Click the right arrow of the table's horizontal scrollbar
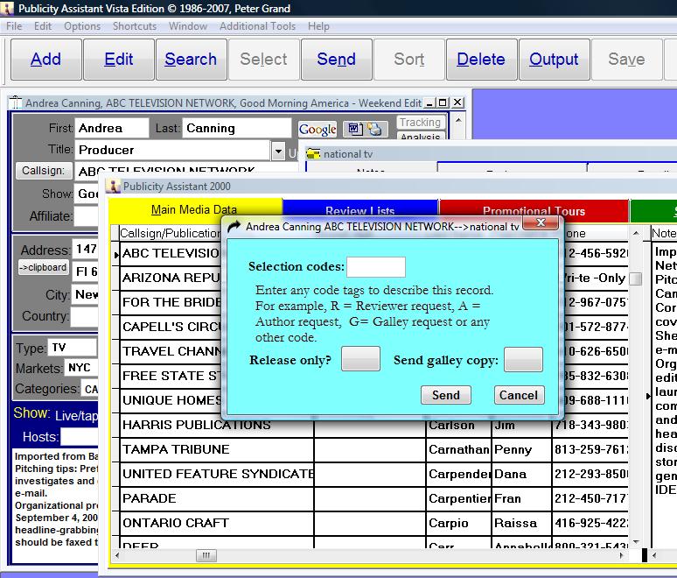677x578 pixels. coord(622,555)
